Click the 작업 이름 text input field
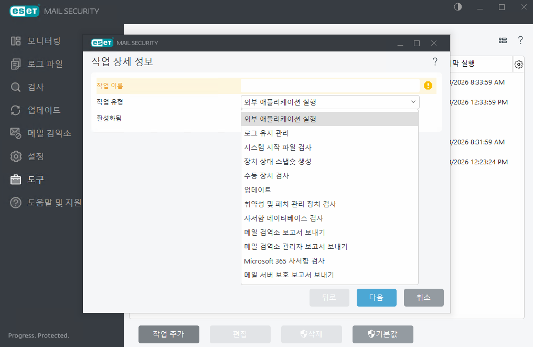The height and width of the screenshot is (347, 533). tap(330, 86)
